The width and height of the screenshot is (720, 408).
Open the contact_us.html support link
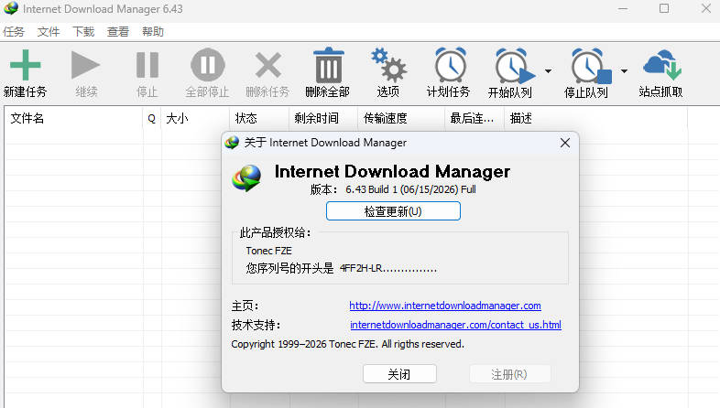[455, 325]
